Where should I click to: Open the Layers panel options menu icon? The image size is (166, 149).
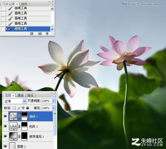click(x=55, y=97)
